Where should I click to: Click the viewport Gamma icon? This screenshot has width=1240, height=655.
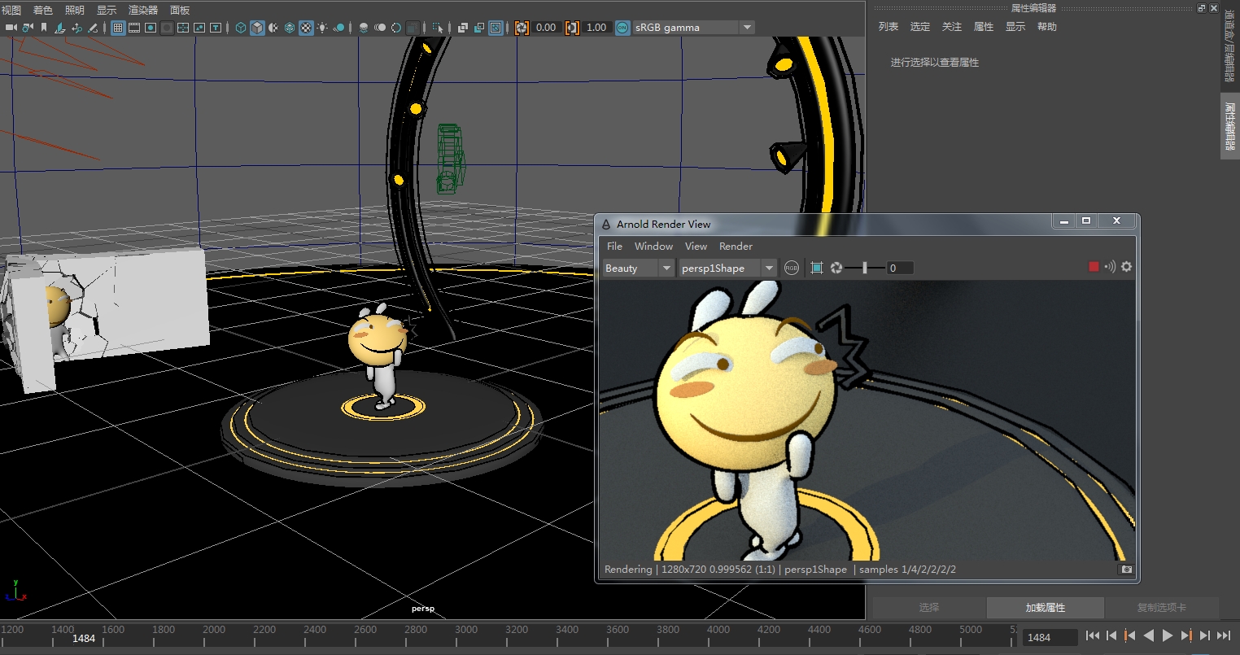pyautogui.click(x=572, y=28)
